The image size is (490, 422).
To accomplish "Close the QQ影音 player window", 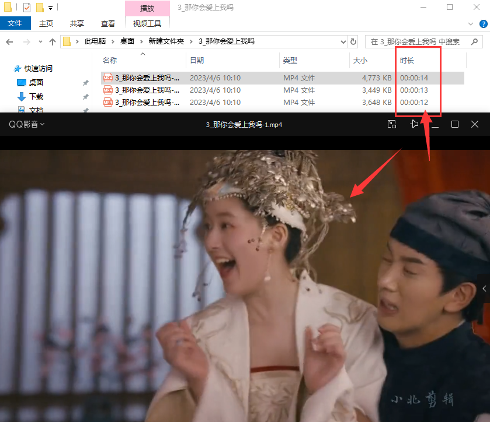I will coord(475,124).
